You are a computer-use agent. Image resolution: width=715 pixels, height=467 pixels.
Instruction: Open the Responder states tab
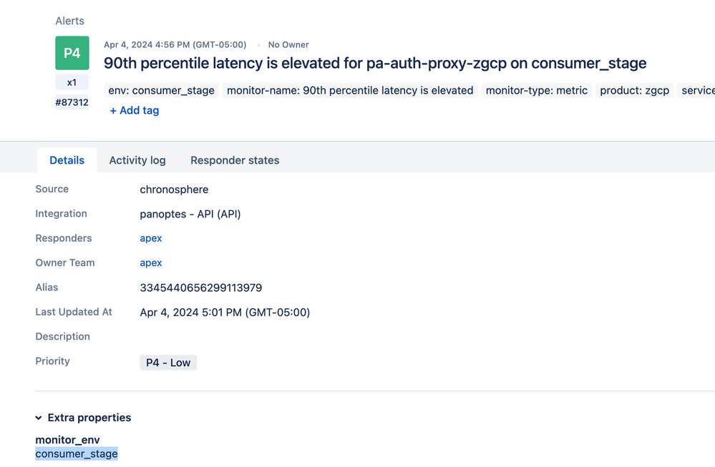[x=235, y=160]
